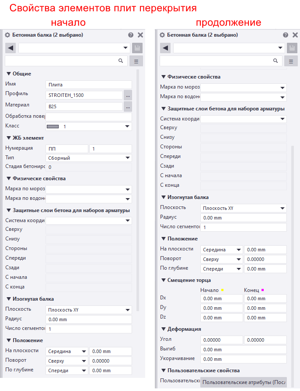Viewport: 300px width, 391px height.
Task: Open the help icon in right panel
Action: click(286, 35)
